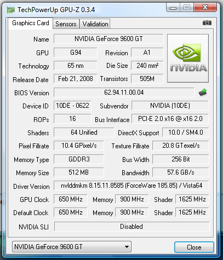The height and width of the screenshot is (260, 223).
Task: Click the GPU Clock row Shader 1625 MHz field
Action: 192,199
